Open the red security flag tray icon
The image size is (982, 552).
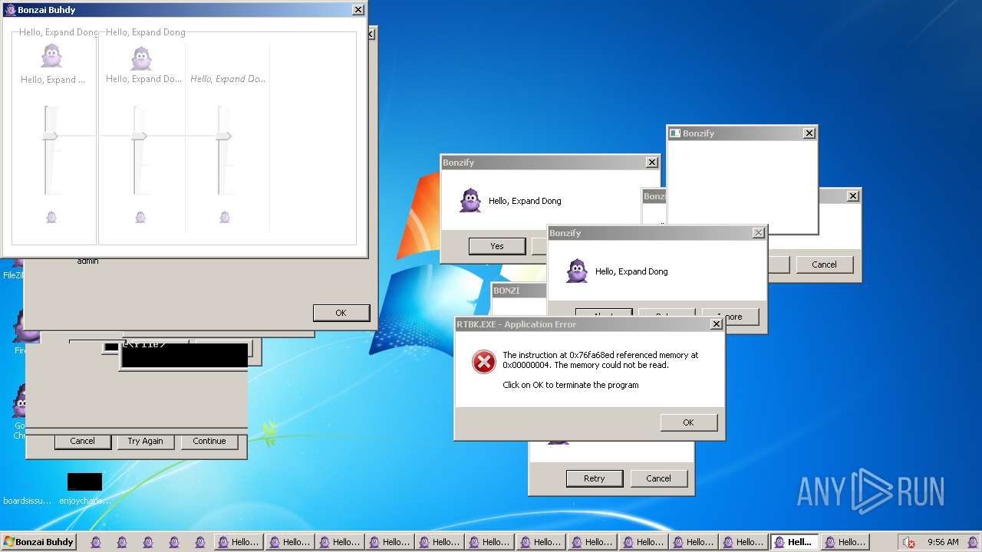click(x=909, y=542)
